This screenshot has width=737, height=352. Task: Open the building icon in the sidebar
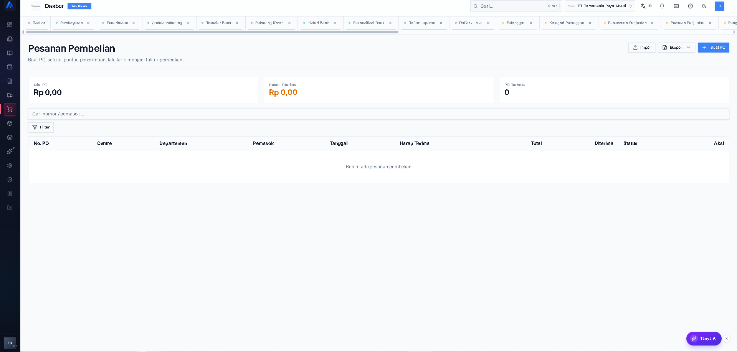(x=10, y=39)
